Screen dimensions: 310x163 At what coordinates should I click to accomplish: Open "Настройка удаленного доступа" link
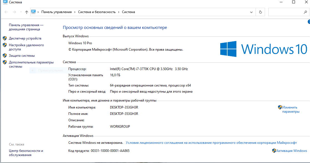(26, 47)
